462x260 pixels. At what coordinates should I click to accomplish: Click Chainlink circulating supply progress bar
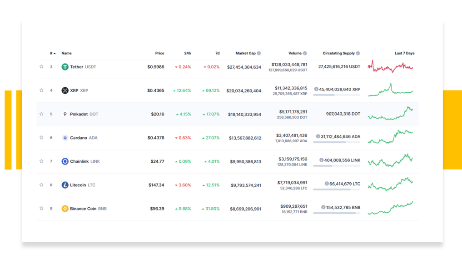pyautogui.click(x=337, y=165)
